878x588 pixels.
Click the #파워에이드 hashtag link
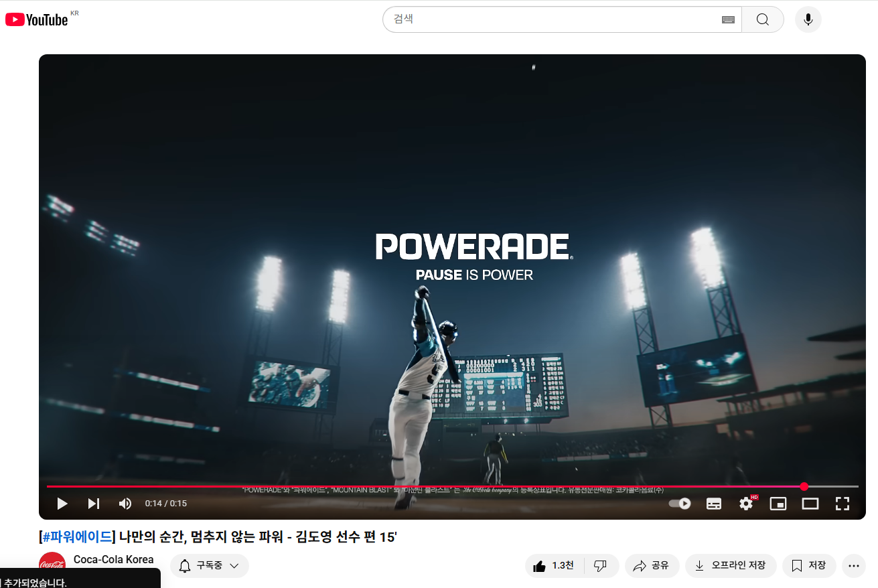pyautogui.click(x=78, y=537)
